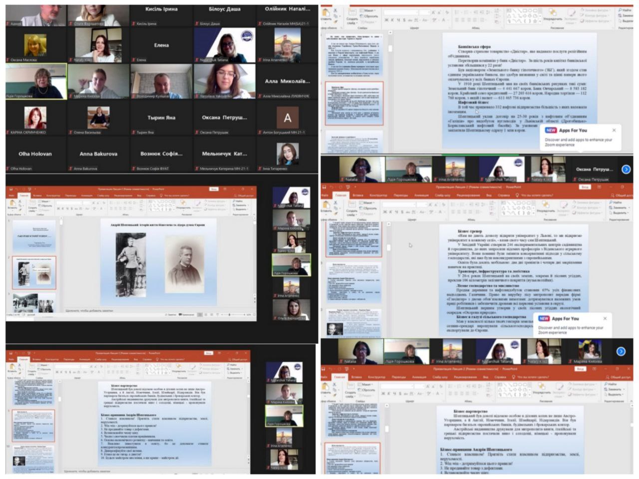Click blue next arrow beside Оксана Петрушак tile
The image size is (639, 479).
coord(626,170)
